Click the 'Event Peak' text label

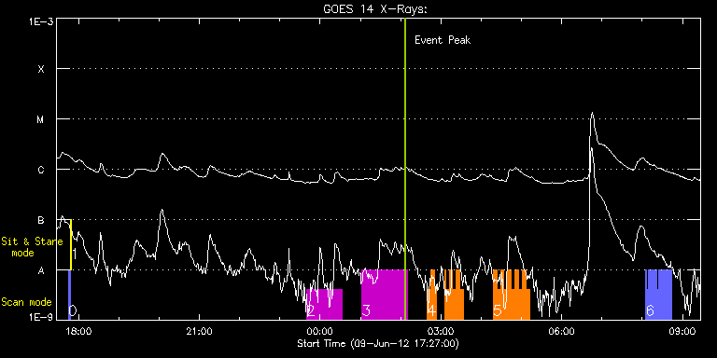point(443,40)
